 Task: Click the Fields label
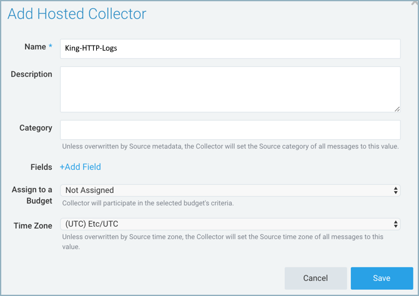pos(41,167)
